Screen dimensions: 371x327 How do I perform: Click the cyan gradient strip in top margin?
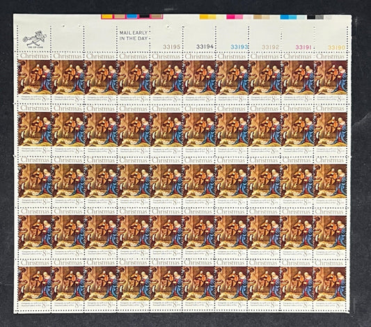(292, 17)
